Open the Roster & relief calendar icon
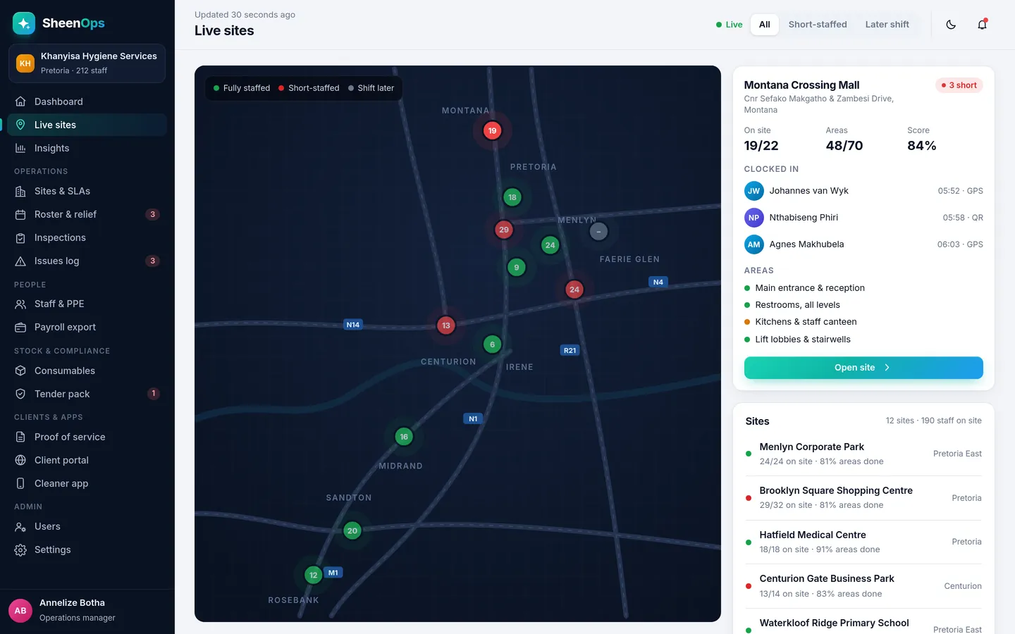 click(20, 214)
